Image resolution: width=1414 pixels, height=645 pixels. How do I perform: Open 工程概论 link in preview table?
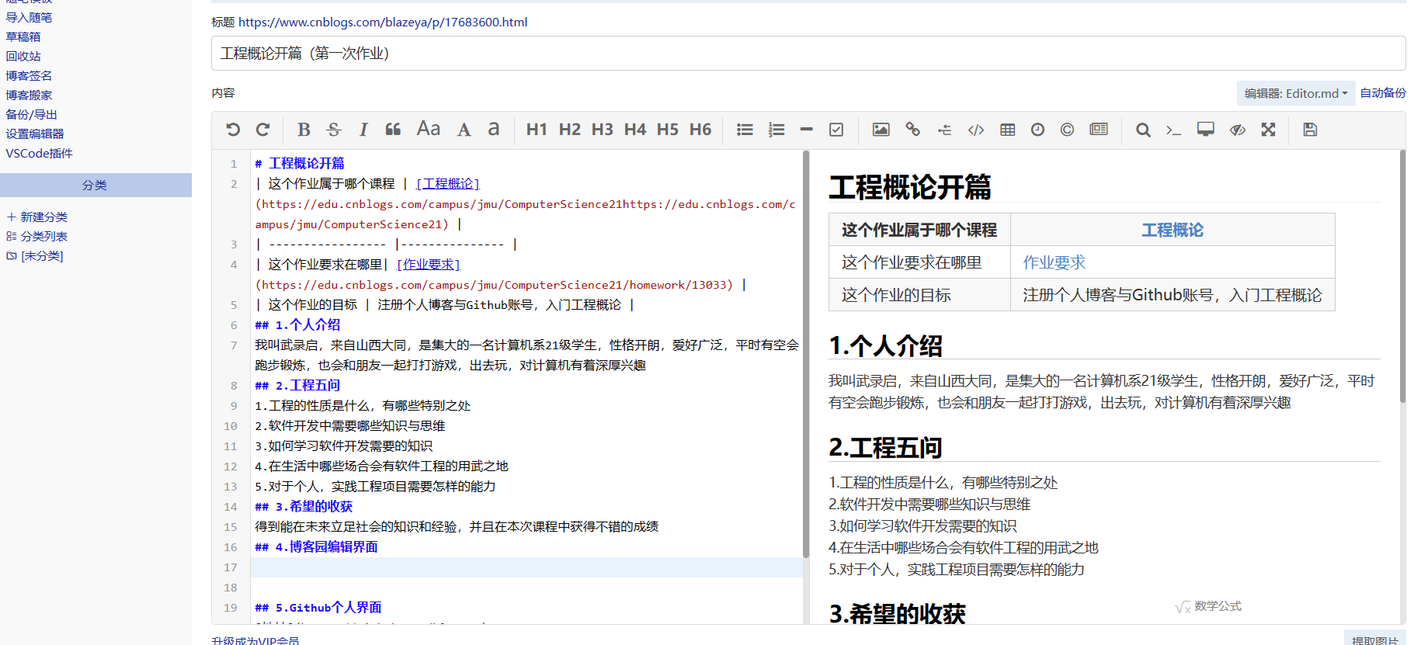pos(1173,230)
